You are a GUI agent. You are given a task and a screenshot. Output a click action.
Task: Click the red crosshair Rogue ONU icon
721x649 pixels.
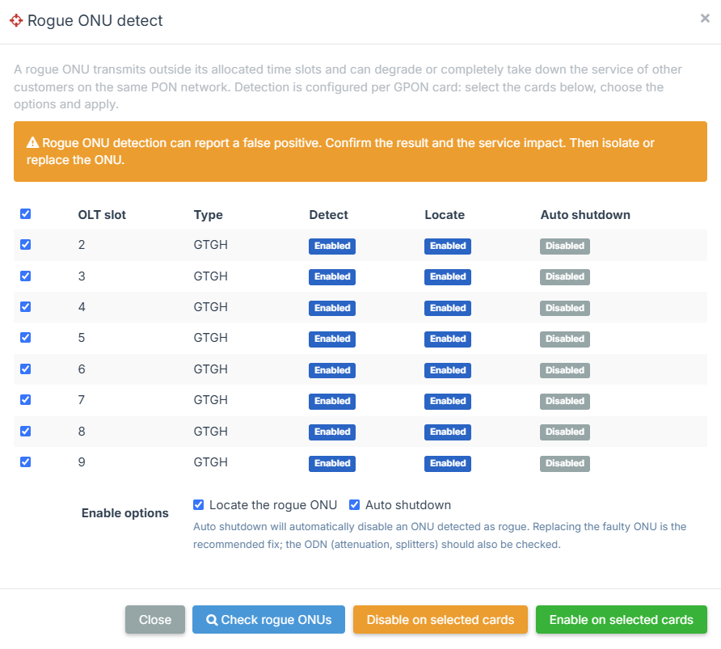[x=16, y=20]
